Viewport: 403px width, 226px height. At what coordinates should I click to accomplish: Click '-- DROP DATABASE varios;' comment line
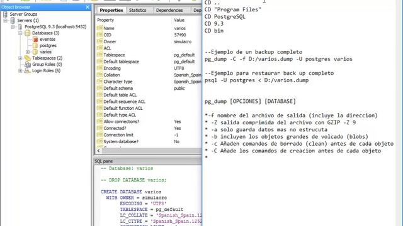pos(133,180)
